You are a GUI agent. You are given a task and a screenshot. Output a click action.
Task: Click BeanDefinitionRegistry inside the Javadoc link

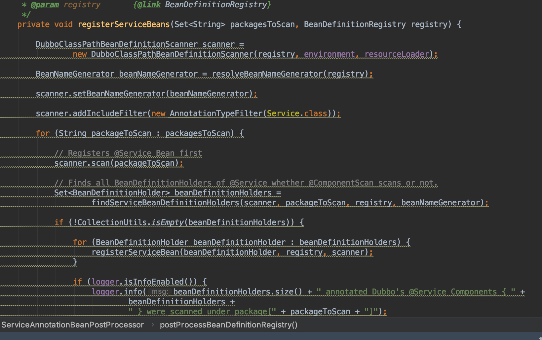[216, 5]
